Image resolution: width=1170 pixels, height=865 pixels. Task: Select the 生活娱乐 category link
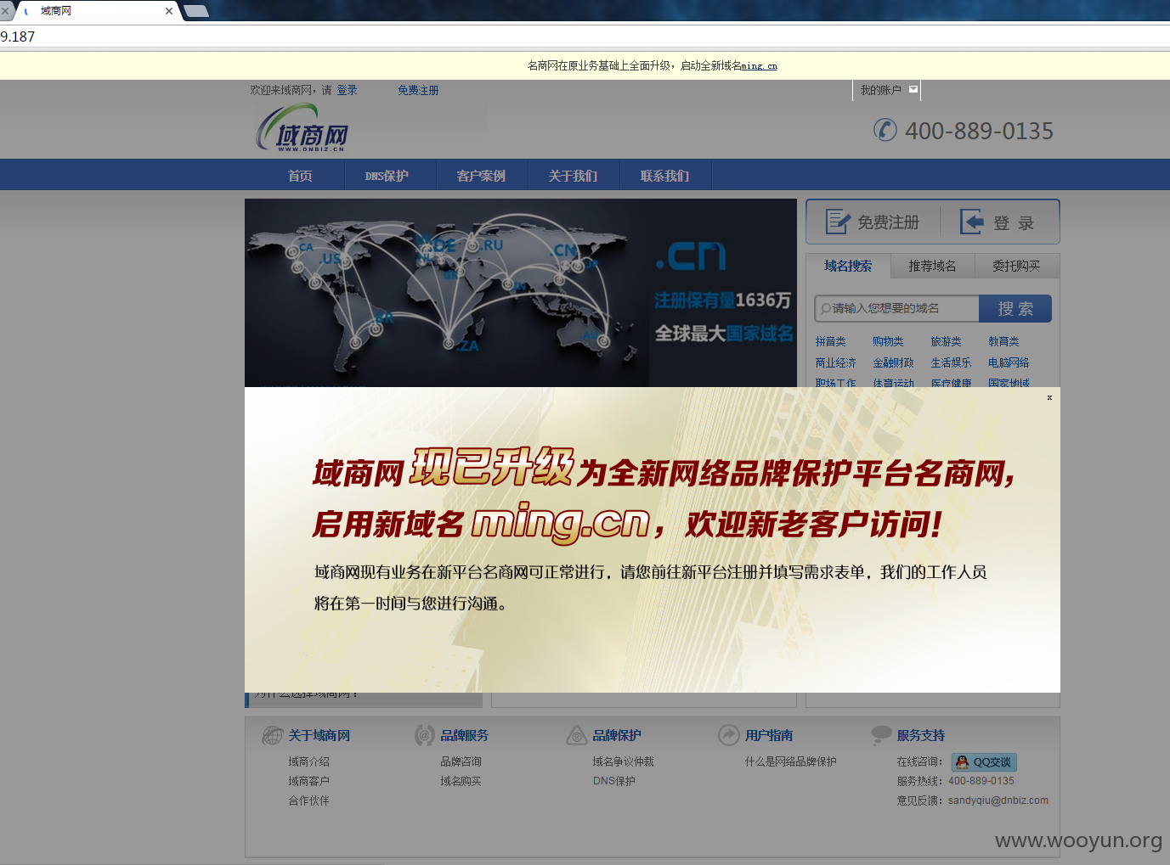pos(951,362)
